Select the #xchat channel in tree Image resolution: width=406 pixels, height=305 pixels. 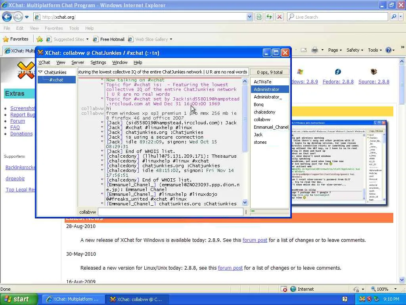[x=56, y=79]
